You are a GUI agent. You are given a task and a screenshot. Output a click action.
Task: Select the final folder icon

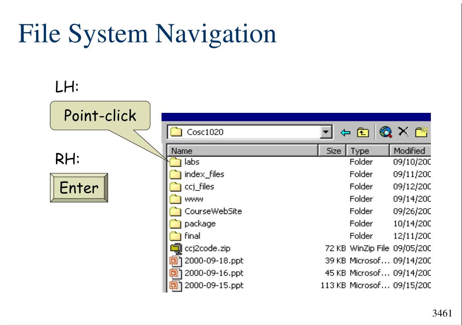click(176, 236)
